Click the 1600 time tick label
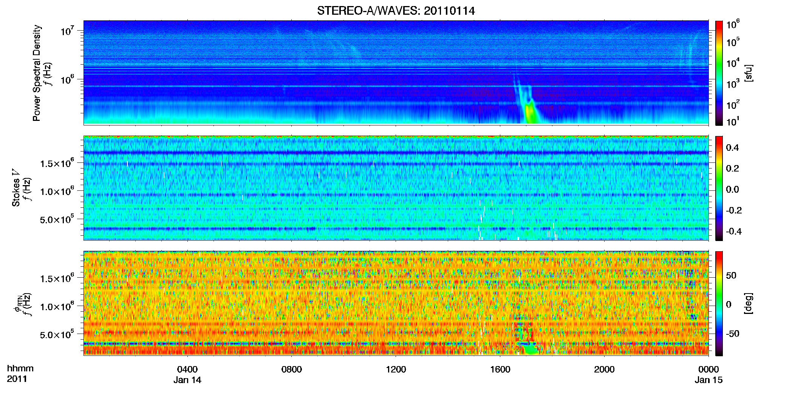 500,369
